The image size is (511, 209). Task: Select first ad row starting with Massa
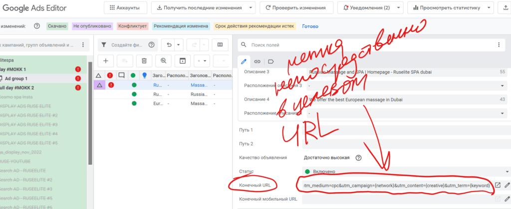[163, 85]
